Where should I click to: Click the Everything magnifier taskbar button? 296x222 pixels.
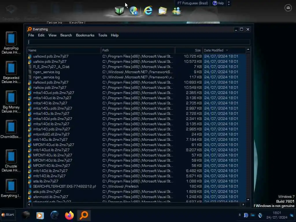pyautogui.click(x=84, y=215)
